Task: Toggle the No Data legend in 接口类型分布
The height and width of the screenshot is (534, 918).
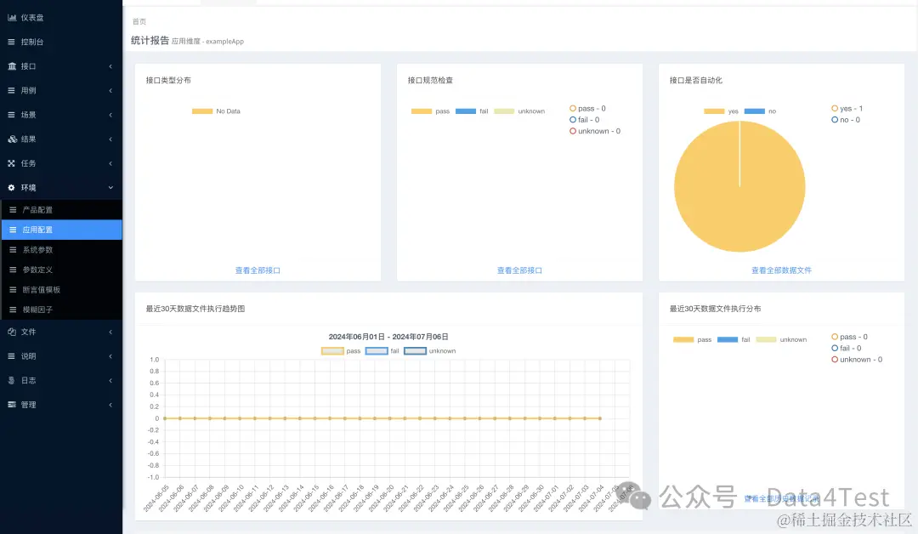Action: coord(216,111)
